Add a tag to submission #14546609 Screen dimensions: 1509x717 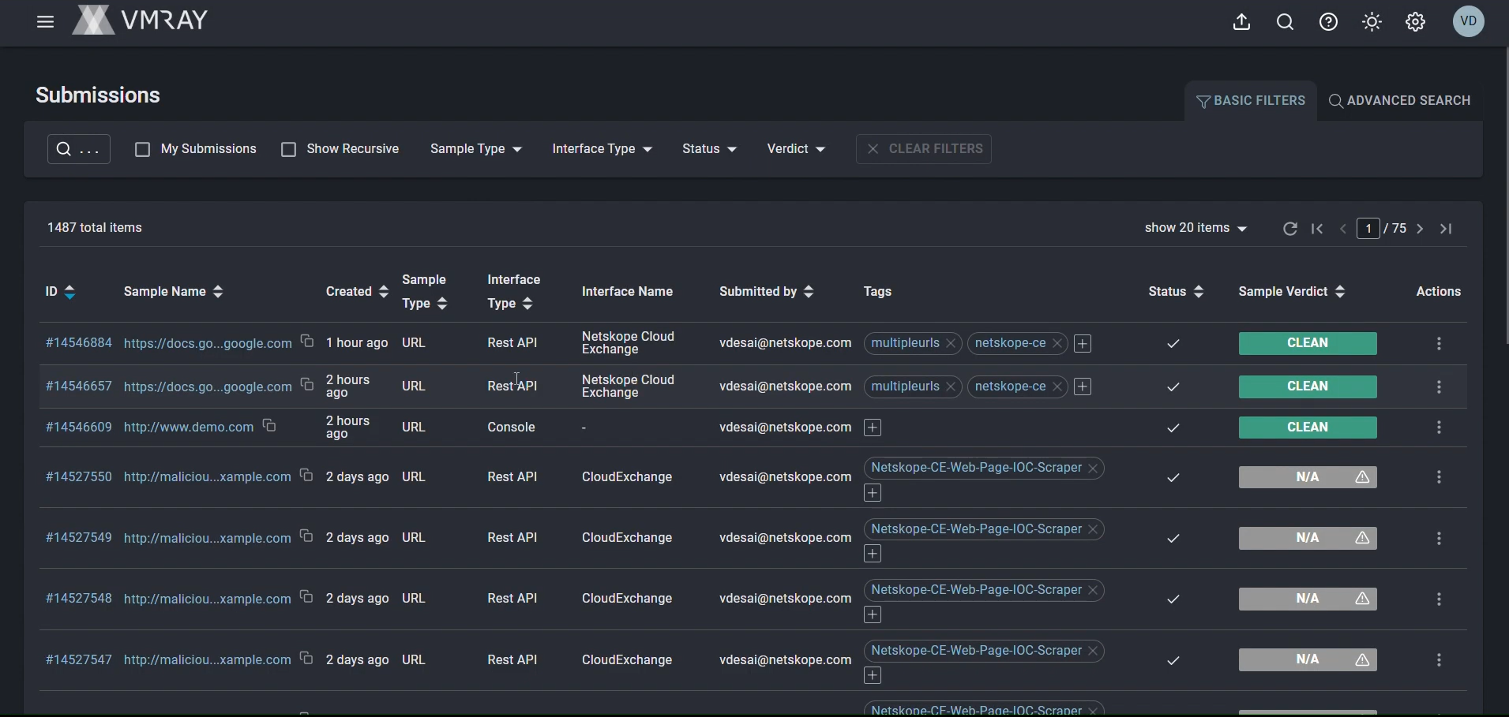tap(873, 428)
